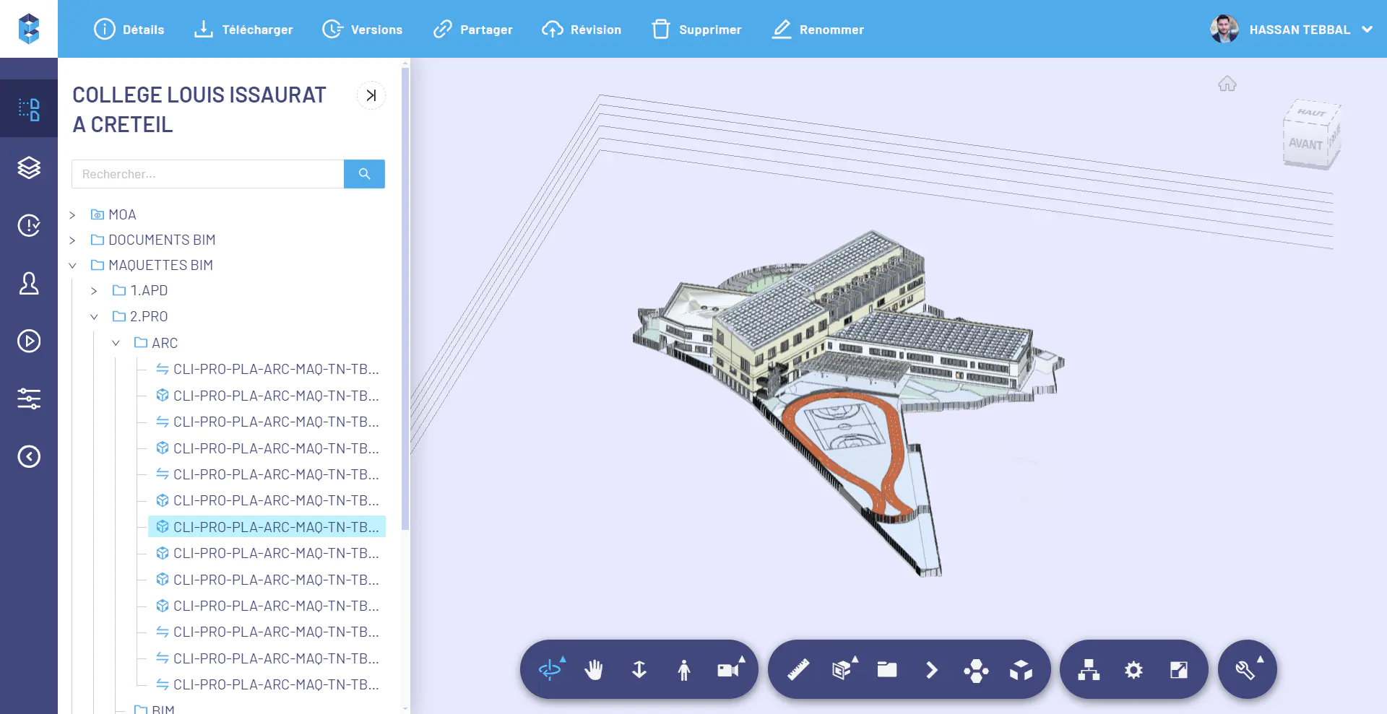Select the 2.PRO folder label
The height and width of the screenshot is (714, 1387).
[x=149, y=316]
